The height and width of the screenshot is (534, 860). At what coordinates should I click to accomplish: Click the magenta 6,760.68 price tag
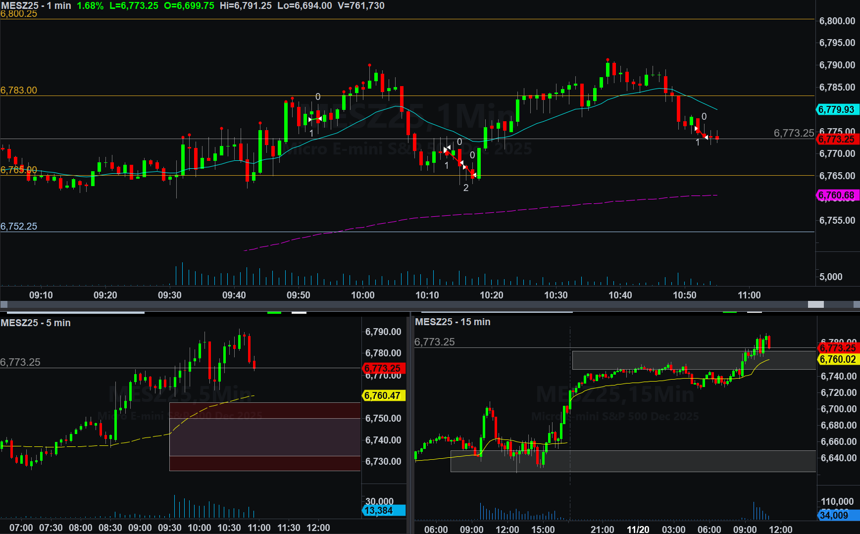(836, 195)
